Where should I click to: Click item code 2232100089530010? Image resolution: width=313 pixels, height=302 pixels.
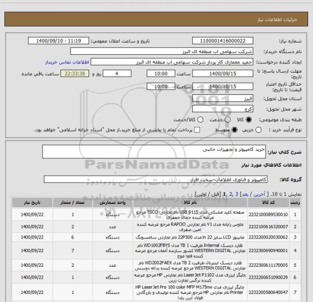(268, 215)
